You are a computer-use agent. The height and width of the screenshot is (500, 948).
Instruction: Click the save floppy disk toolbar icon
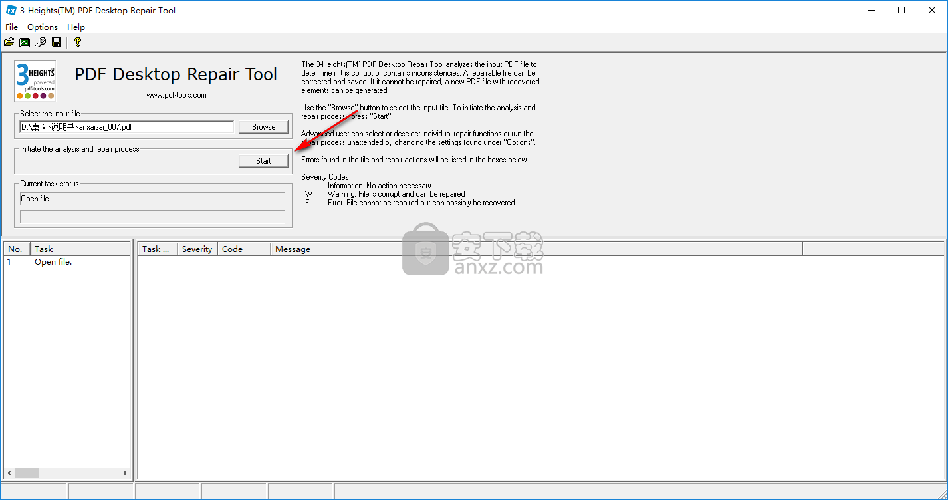57,42
